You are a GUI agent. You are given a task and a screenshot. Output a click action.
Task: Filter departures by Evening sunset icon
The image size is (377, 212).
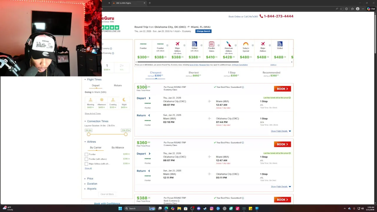tap(113, 100)
